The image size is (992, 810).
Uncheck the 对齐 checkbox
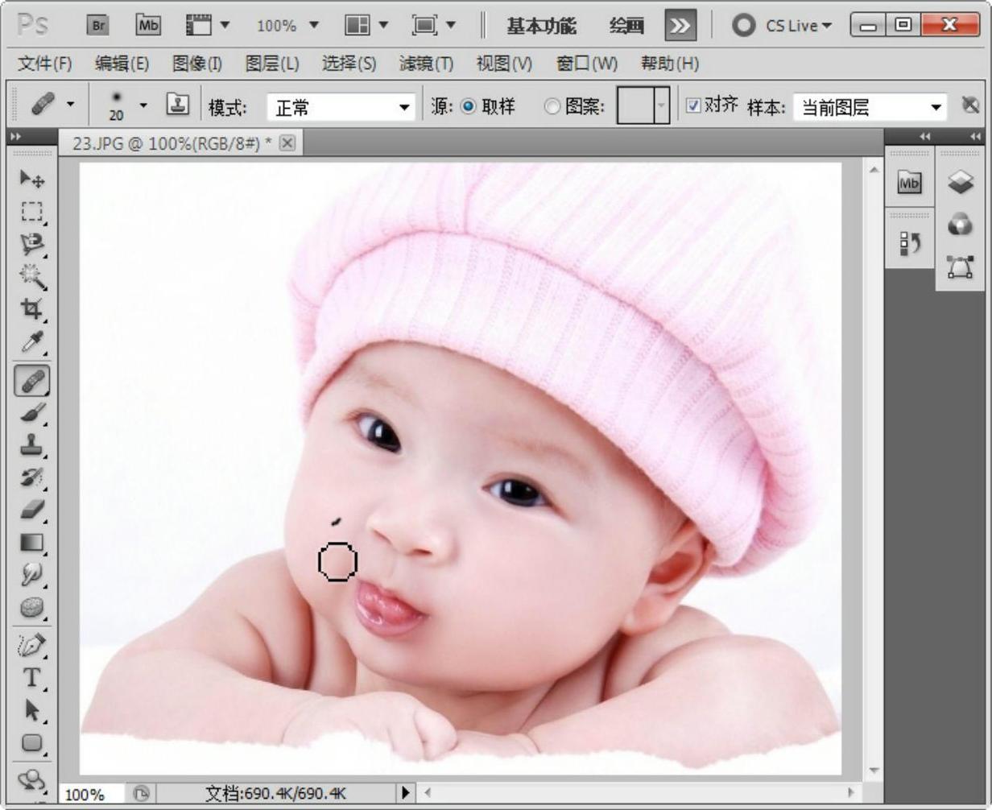(x=692, y=105)
